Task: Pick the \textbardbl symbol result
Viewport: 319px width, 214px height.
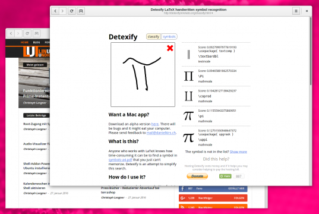Action: [x=216, y=54]
